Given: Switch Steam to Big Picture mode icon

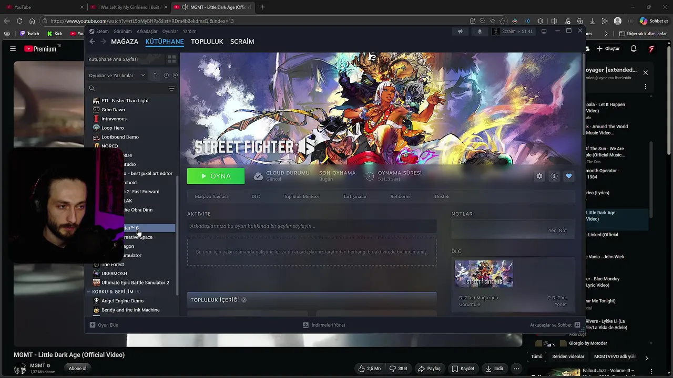Looking at the screenshot, I should pyautogui.click(x=544, y=31).
